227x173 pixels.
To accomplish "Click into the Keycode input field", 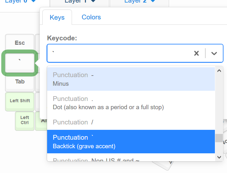I will (120, 53).
